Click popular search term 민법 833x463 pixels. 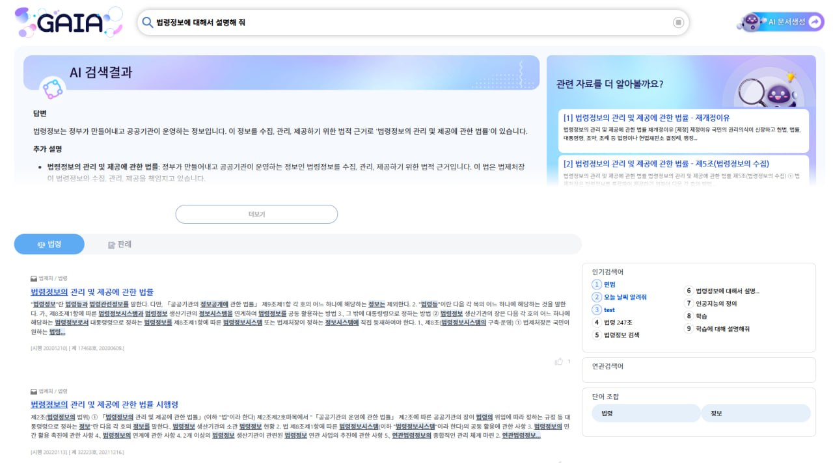pyautogui.click(x=609, y=284)
